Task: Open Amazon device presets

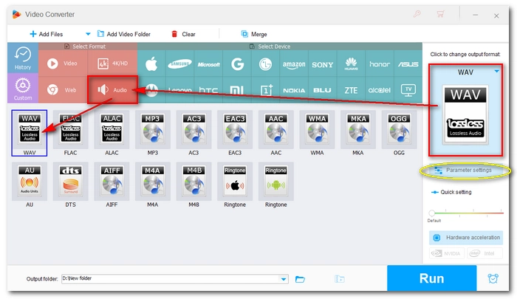Action: tap(294, 64)
